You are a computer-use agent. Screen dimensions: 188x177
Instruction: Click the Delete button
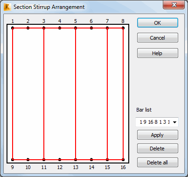158,149
